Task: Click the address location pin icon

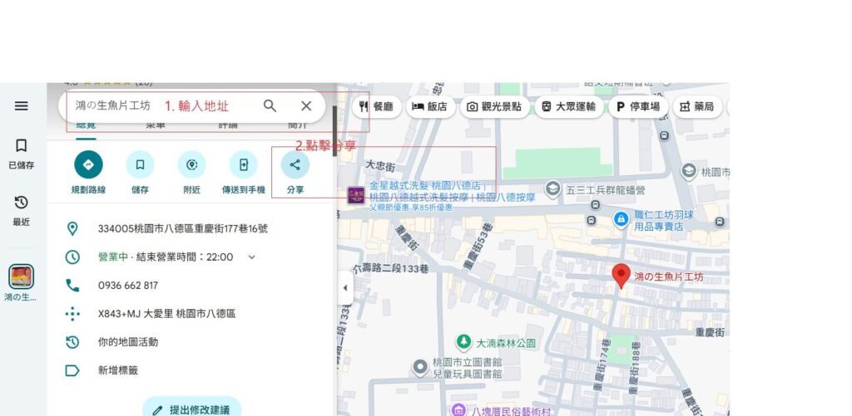Action: 72,228
